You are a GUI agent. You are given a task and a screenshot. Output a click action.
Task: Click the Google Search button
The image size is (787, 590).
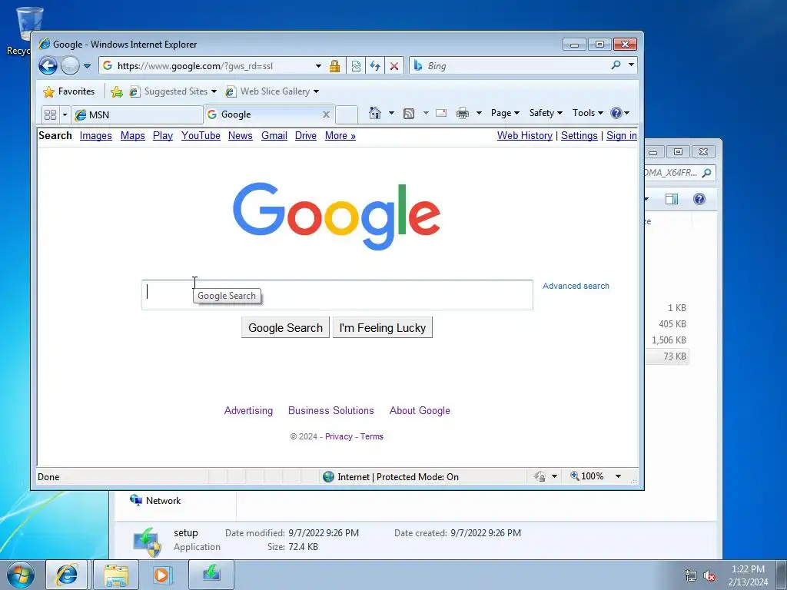tap(285, 327)
